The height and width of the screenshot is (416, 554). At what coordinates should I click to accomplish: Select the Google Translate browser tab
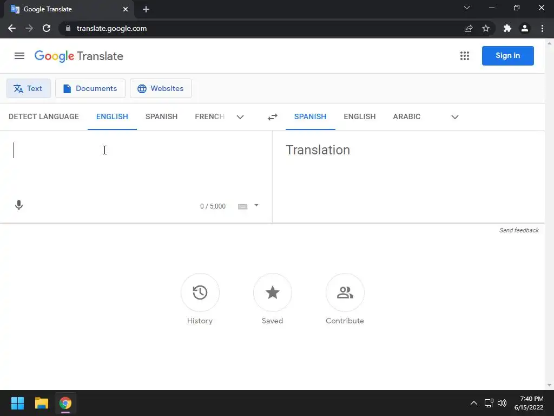(69, 9)
